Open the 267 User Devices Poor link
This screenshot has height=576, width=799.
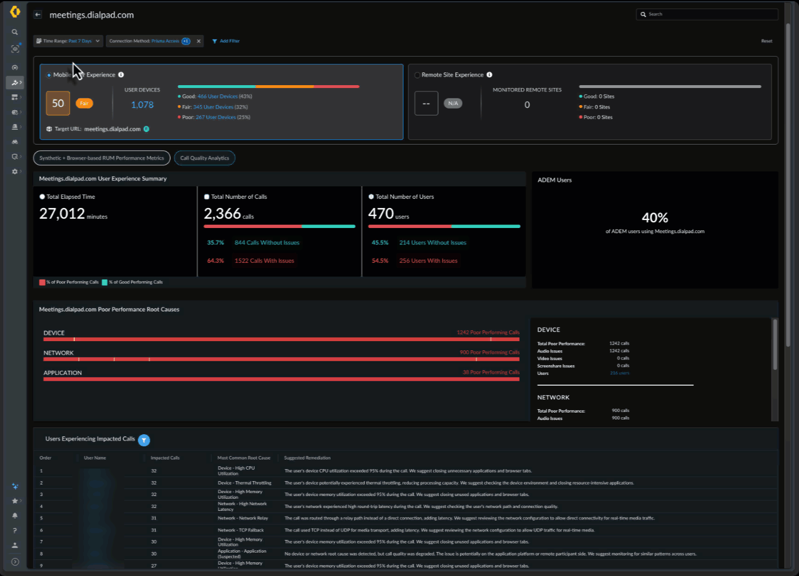215,117
